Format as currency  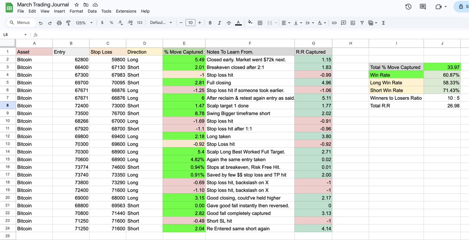coord(102,23)
